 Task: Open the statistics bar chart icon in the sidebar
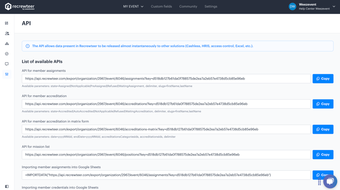point(7,44)
